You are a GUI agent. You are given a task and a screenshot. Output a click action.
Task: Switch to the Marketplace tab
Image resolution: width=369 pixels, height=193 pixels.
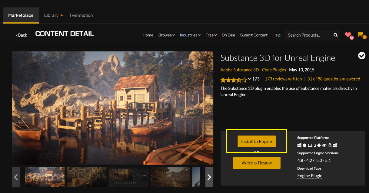[x=21, y=15]
